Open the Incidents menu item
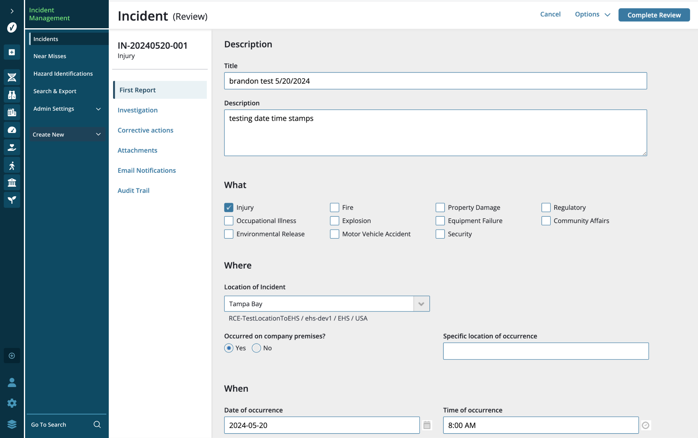This screenshot has height=438, width=698. click(69, 39)
